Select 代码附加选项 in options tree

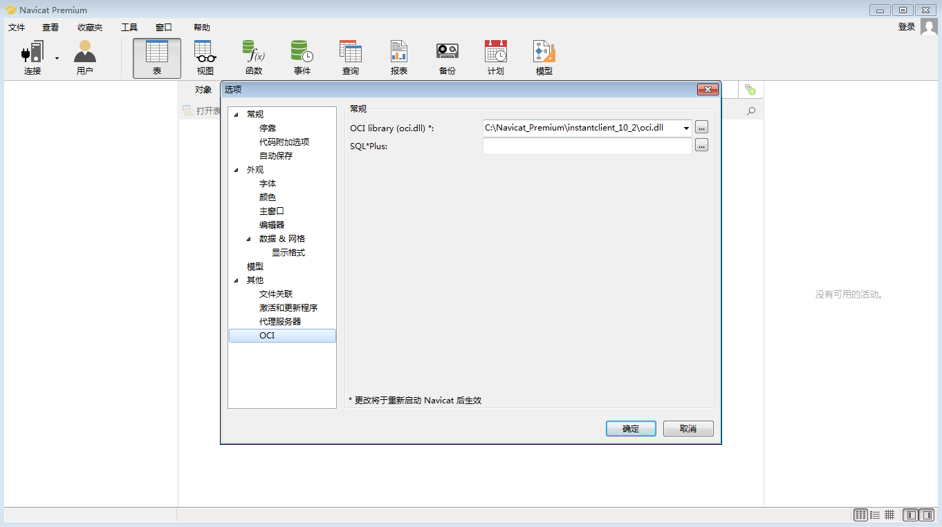[284, 142]
